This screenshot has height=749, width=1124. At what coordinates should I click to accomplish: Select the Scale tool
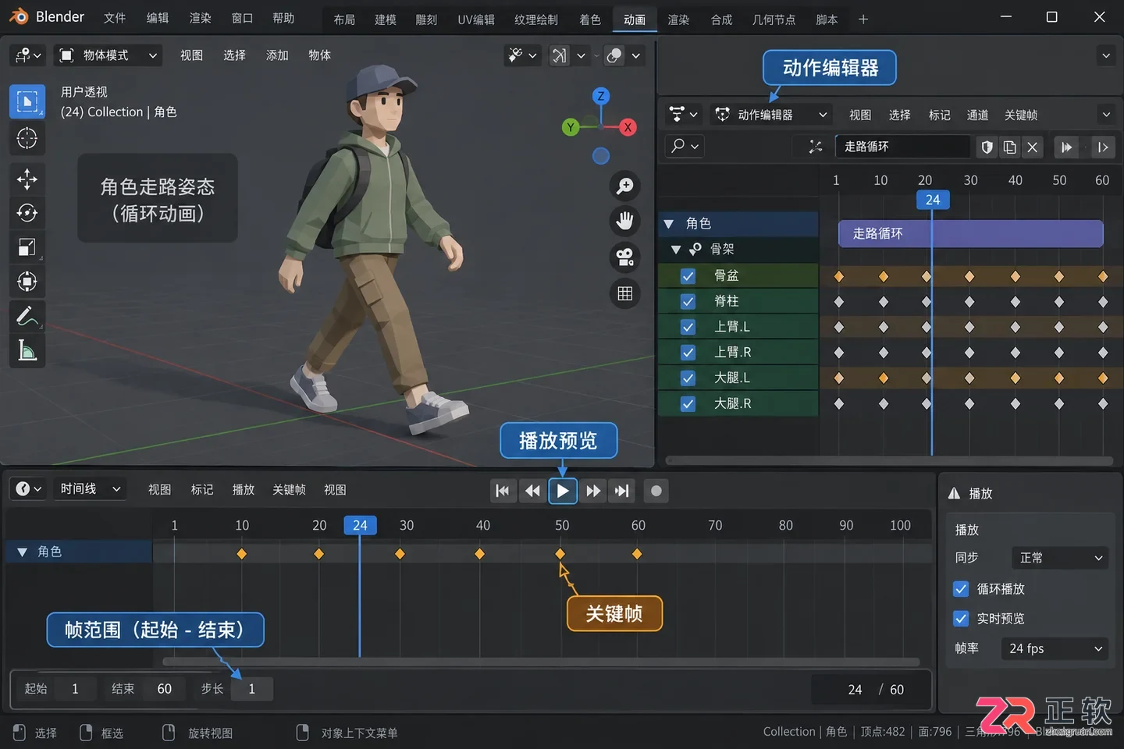point(27,247)
